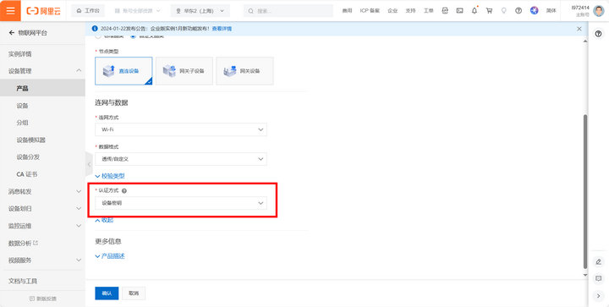The width and height of the screenshot is (609, 307).
Task: Open the shopping cart icon
Action: tap(489, 11)
